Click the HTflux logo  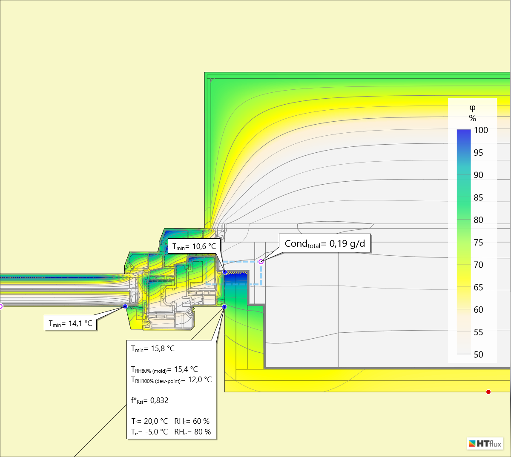pos(485,443)
